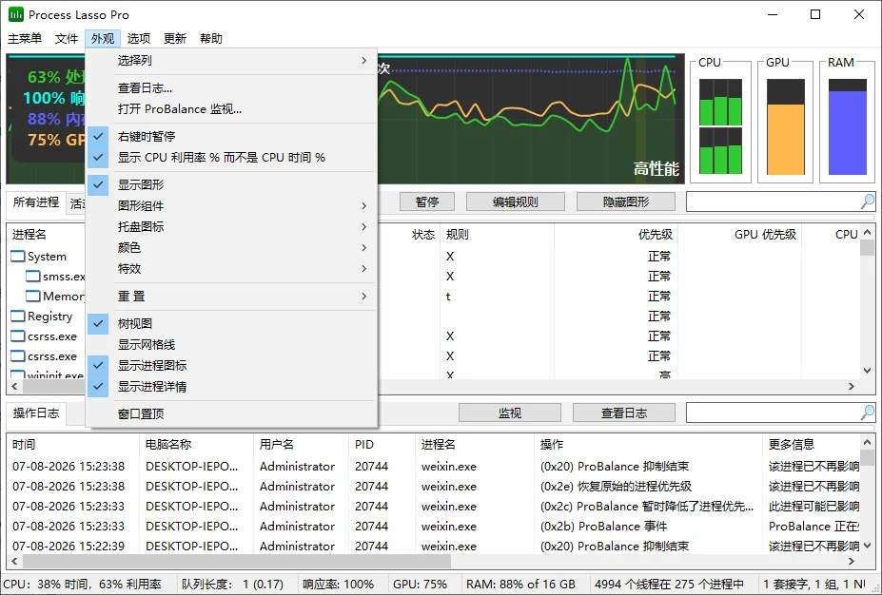Screen dimensions: 882x595
Task: Toggle 右键时暂停 option
Action: 231,137
